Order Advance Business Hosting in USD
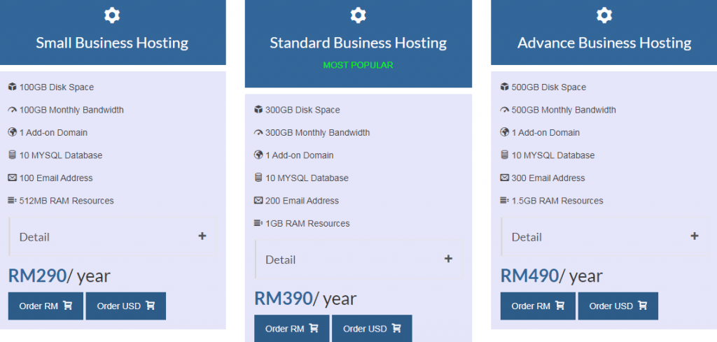The height and width of the screenshot is (342, 717). tap(618, 306)
